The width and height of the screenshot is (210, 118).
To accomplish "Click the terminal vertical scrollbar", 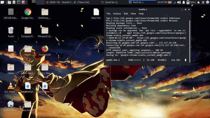I will click(x=190, y=41).
